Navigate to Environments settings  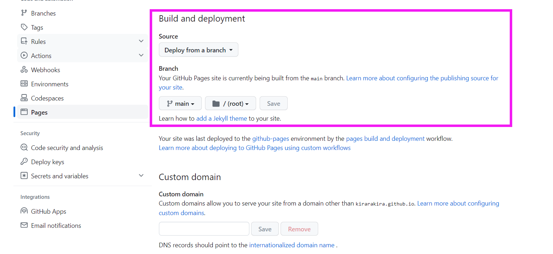[50, 84]
